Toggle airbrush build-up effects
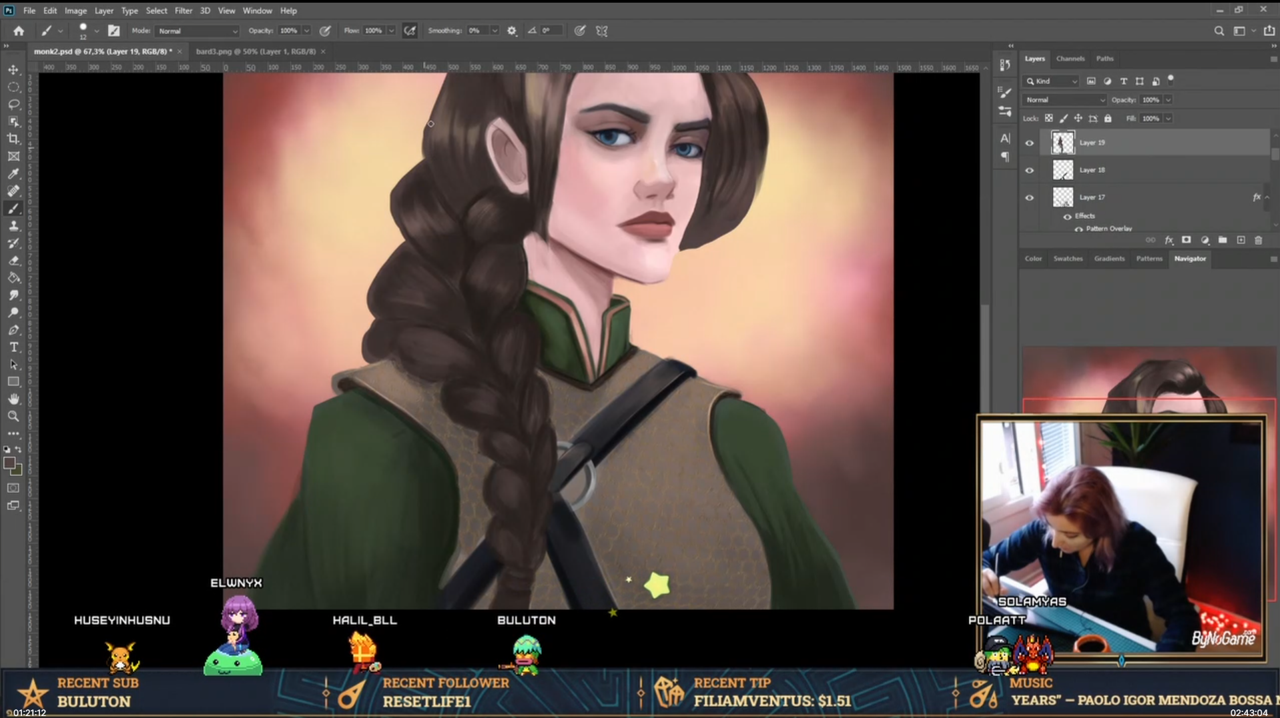Screen dimensions: 1280x718 tap(410, 31)
